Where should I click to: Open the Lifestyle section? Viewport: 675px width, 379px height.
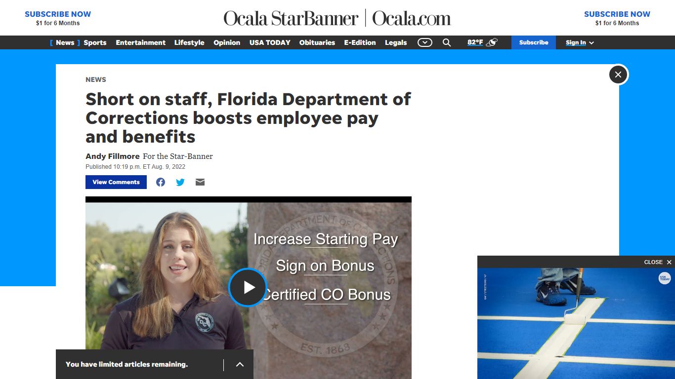click(189, 42)
